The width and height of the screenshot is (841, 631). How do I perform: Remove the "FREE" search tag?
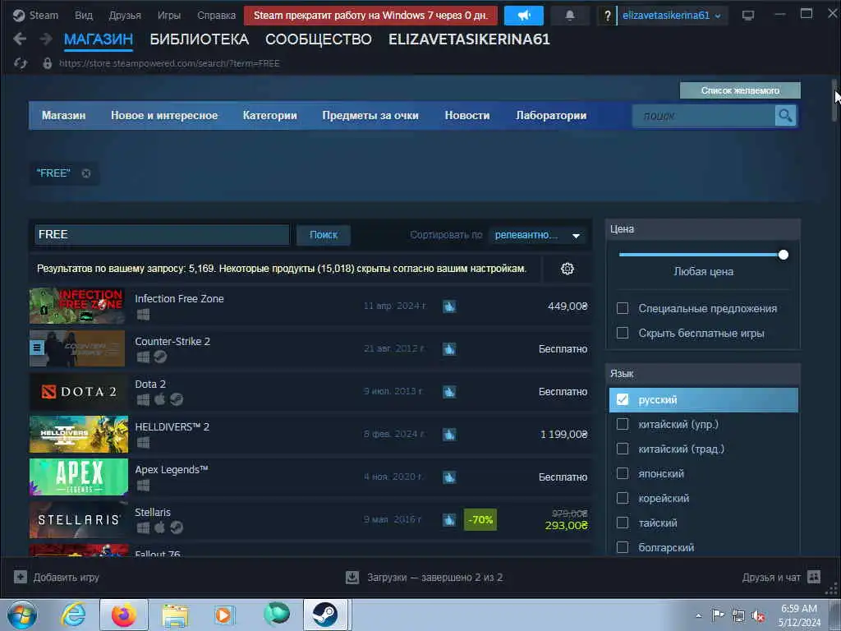[85, 173]
